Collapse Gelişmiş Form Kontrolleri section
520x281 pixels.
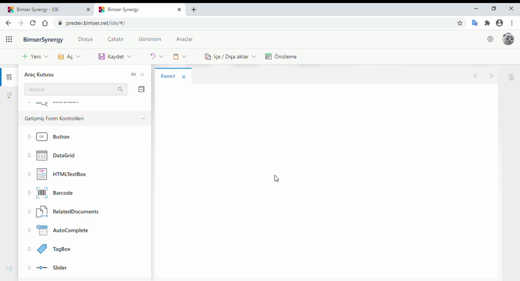point(143,119)
